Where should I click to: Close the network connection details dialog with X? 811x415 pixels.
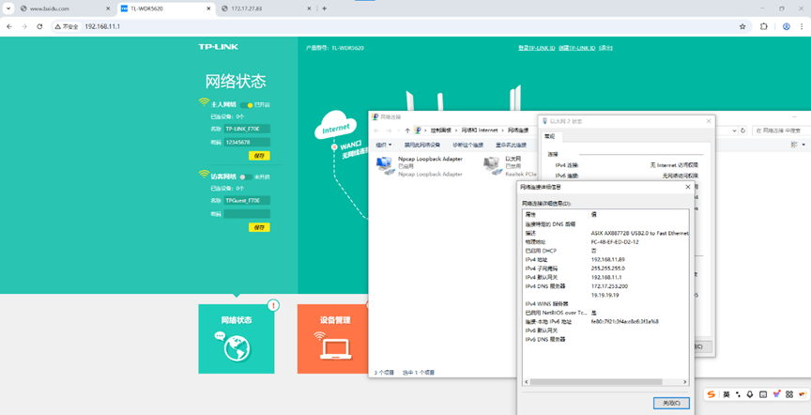pyautogui.click(x=687, y=187)
